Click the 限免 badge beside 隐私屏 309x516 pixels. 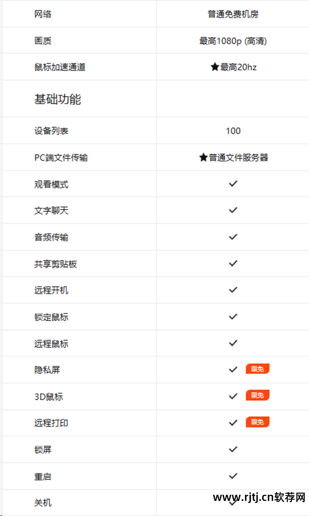pos(257,369)
